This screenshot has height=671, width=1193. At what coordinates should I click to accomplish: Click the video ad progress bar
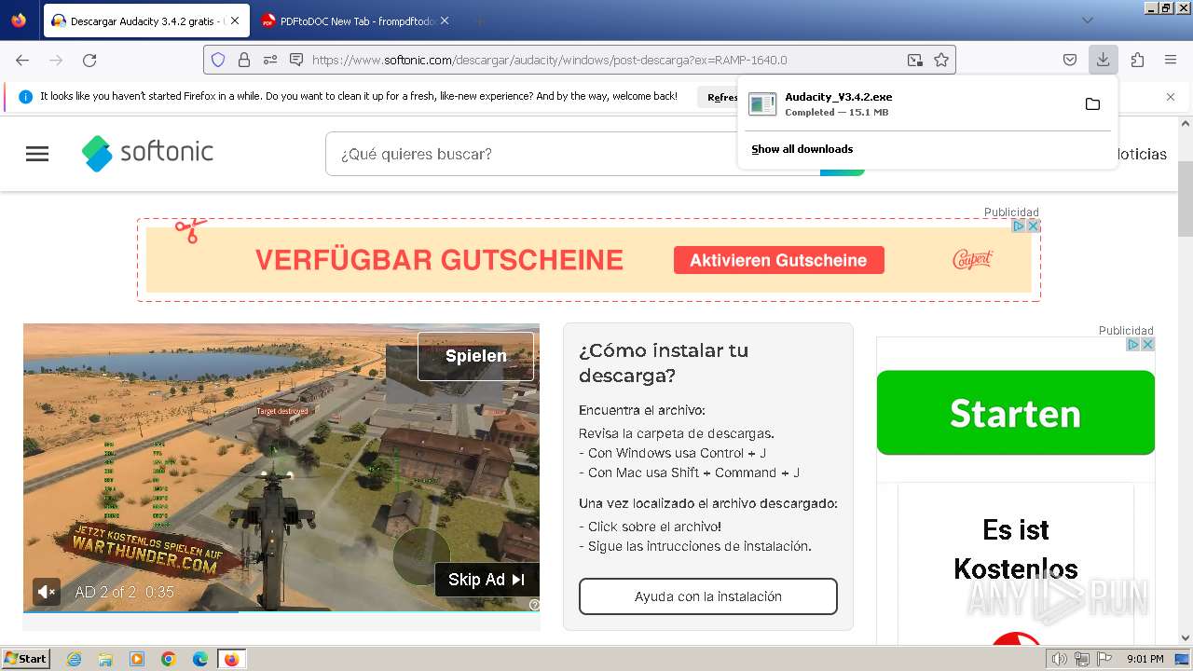[281, 612]
